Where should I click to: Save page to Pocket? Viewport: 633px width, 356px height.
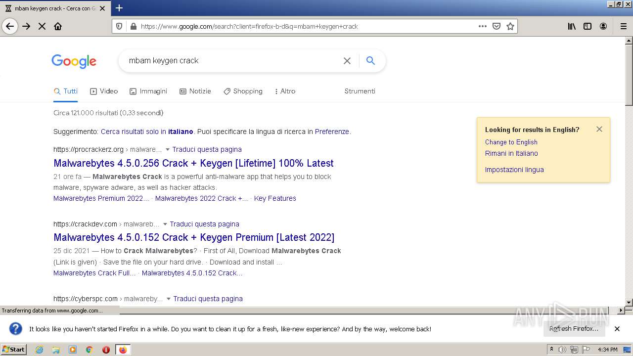click(497, 26)
